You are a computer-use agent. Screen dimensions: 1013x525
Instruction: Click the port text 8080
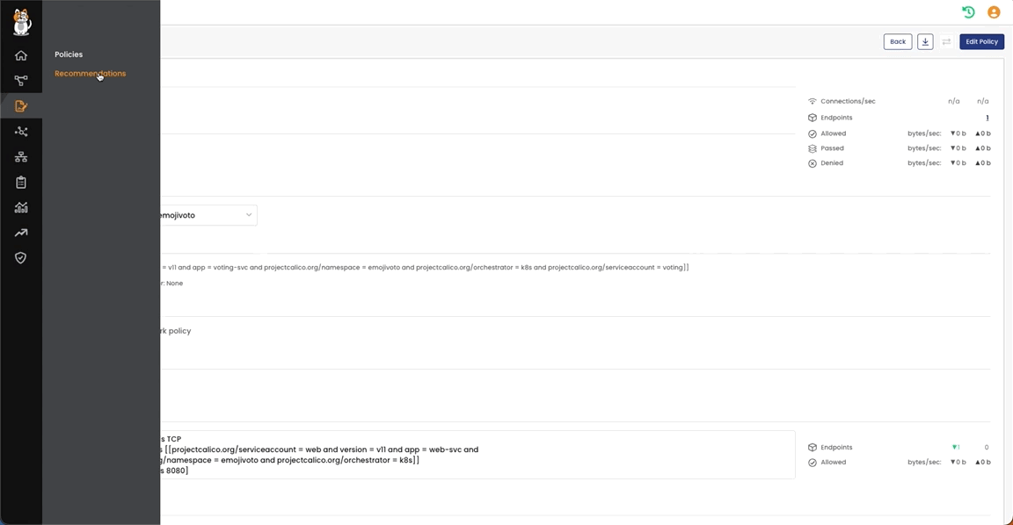pyautogui.click(x=176, y=471)
